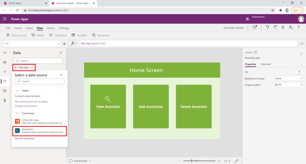The height and width of the screenshot is (164, 306).
Task: Click the See all connectors link
Action: pyautogui.click(x=25, y=138)
